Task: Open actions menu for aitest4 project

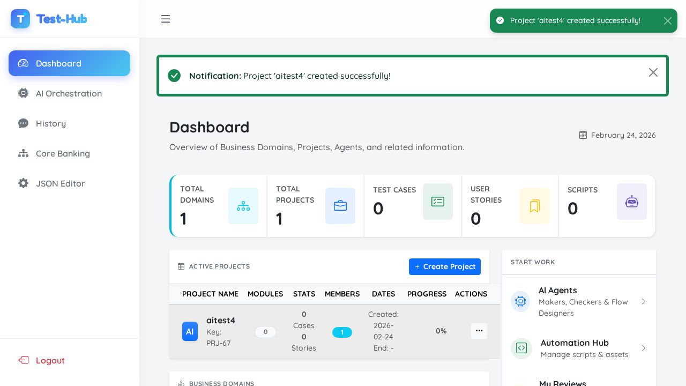Action: pos(479,331)
